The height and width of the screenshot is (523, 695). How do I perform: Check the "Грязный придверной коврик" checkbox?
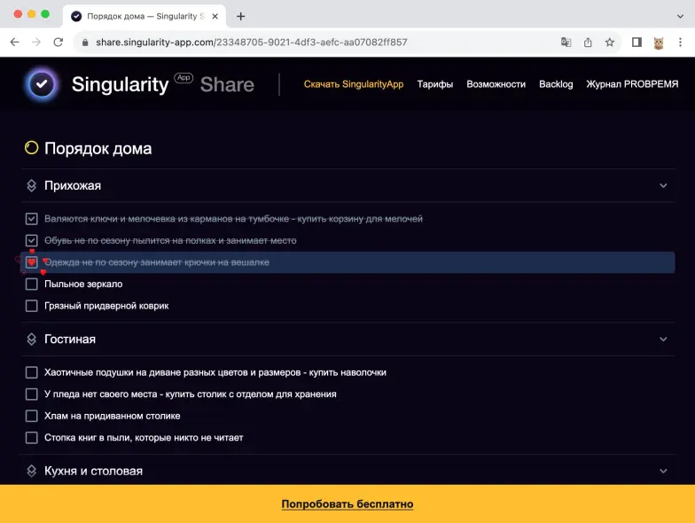click(x=32, y=306)
